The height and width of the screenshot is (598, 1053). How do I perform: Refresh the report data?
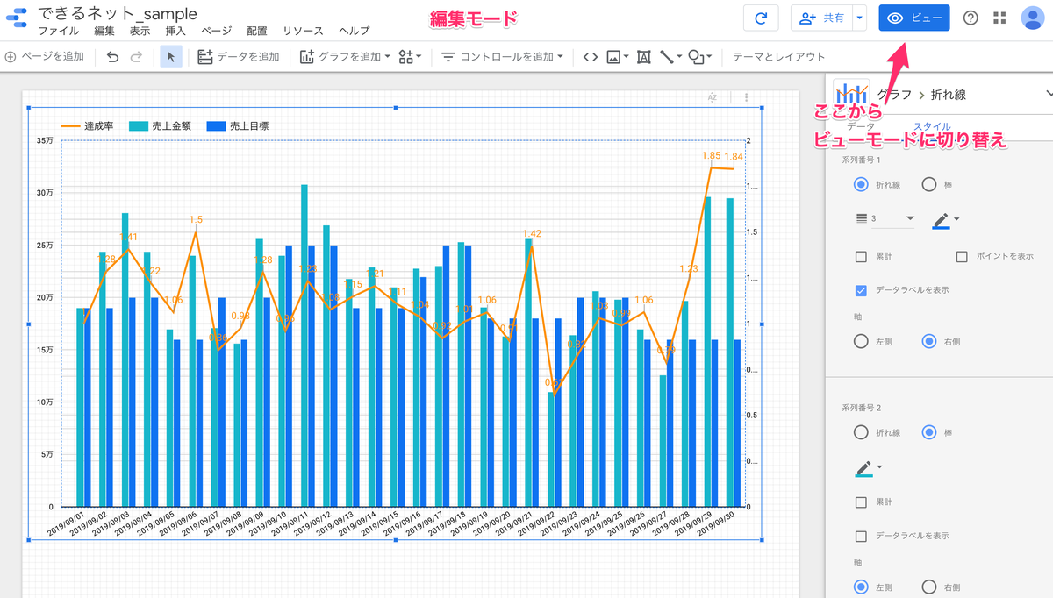761,18
